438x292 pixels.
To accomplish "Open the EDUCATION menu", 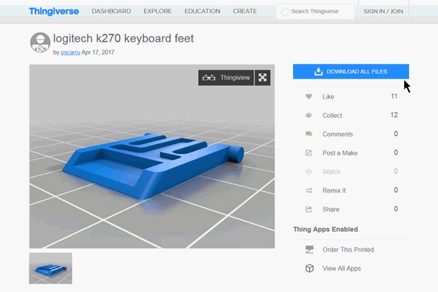I will pos(202,11).
